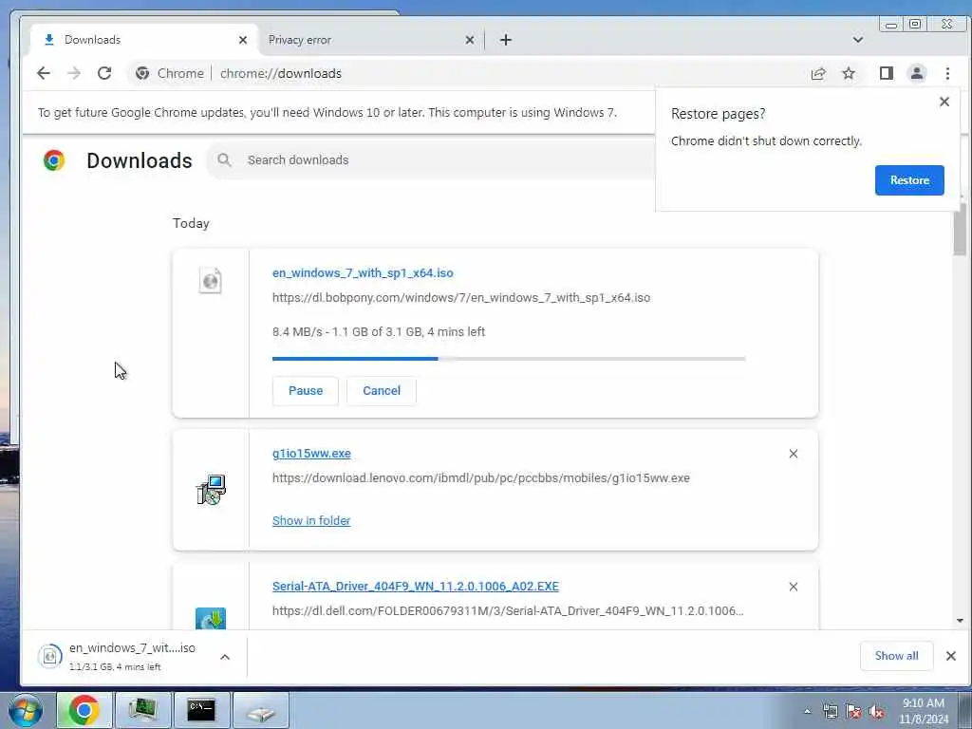Dismiss the Restore pages popup

point(944,102)
